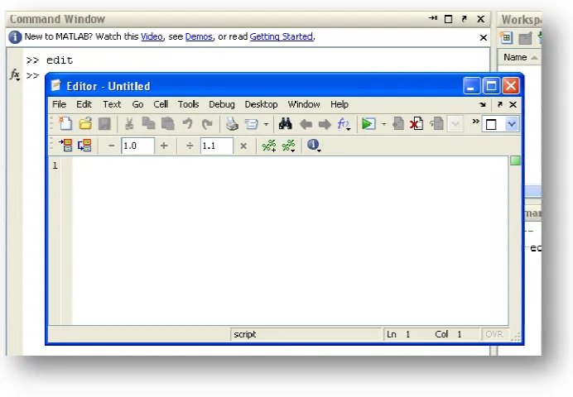The height and width of the screenshot is (397, 573).
Task: Minimize Command Window using the arrow-to-bar icon
Action: [x=433, y=18]
